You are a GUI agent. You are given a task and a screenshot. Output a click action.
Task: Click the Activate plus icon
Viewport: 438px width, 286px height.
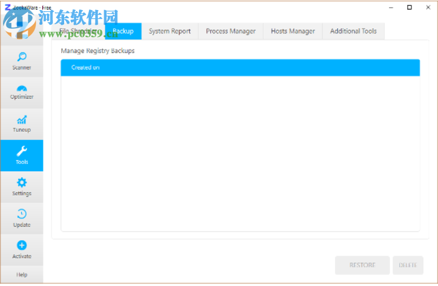[22, 245]
